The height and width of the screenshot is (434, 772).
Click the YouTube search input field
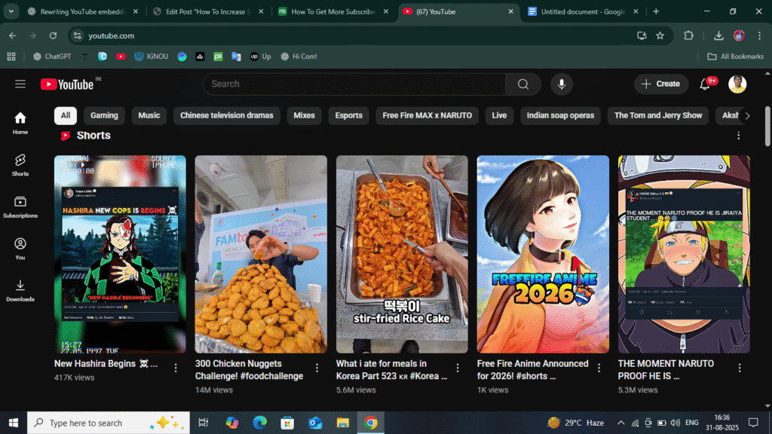[x=354, y=84]
